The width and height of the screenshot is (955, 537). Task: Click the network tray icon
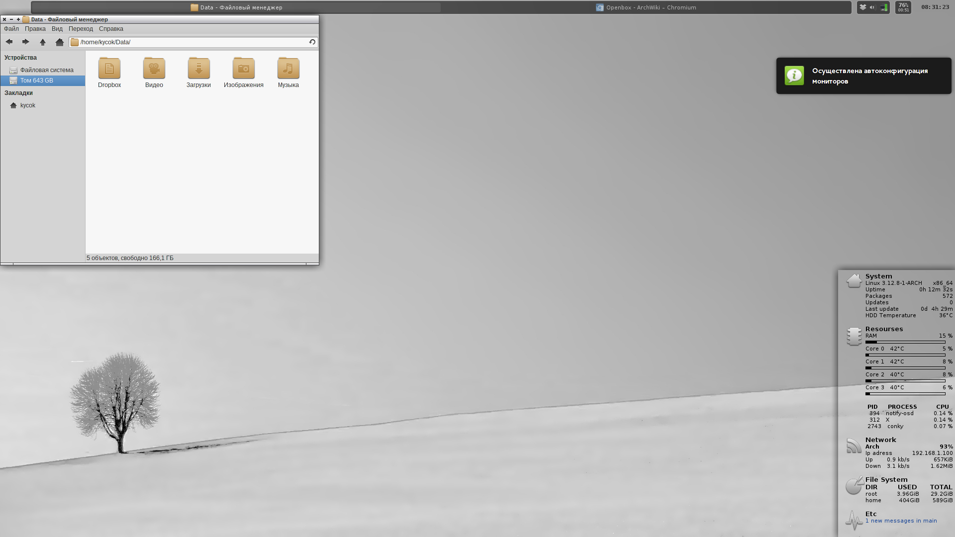point(883,7)
